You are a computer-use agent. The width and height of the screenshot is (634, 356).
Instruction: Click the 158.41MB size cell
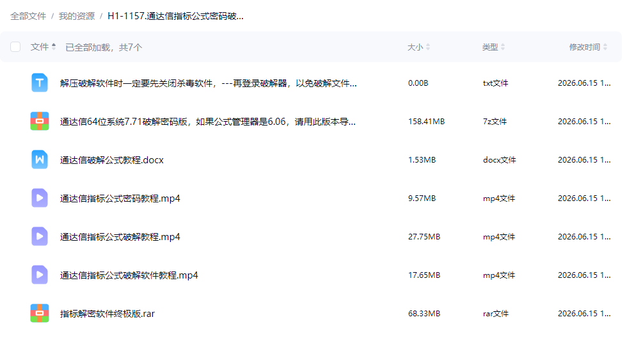click(426, 122)
